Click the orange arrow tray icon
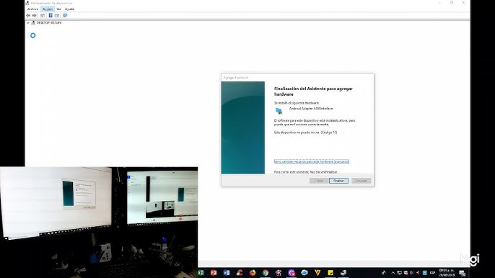Viewport: 495px width, 278px height. 418,273
